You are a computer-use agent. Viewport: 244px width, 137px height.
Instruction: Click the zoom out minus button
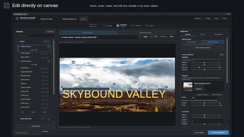pos(140,37)
